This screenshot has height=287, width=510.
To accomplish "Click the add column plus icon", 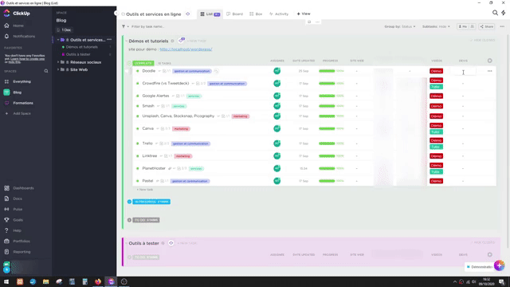I will pos(489,61).
